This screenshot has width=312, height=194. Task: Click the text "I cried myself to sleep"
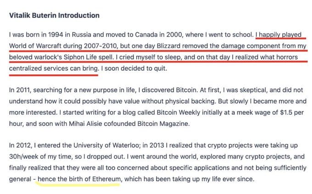pyautogui.click(x=149, y=57)
